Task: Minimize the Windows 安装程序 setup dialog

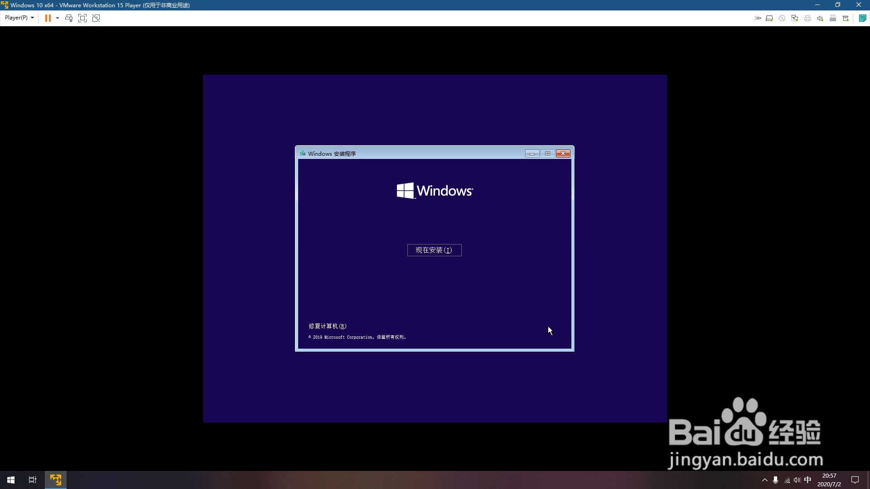Action: 532,153
